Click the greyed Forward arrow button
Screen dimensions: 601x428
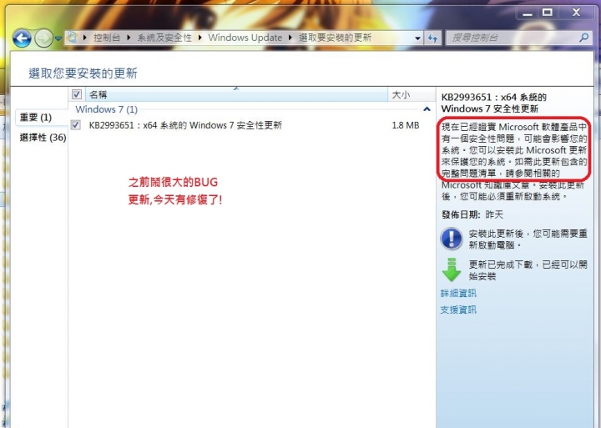[43, 38]
